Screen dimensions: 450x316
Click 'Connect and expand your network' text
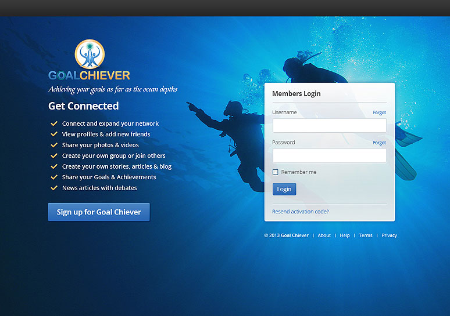(x=110, y=124)
